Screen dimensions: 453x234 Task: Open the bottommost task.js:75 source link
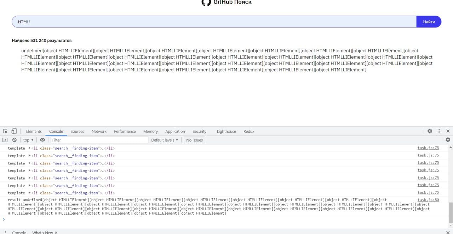(428, 192)
